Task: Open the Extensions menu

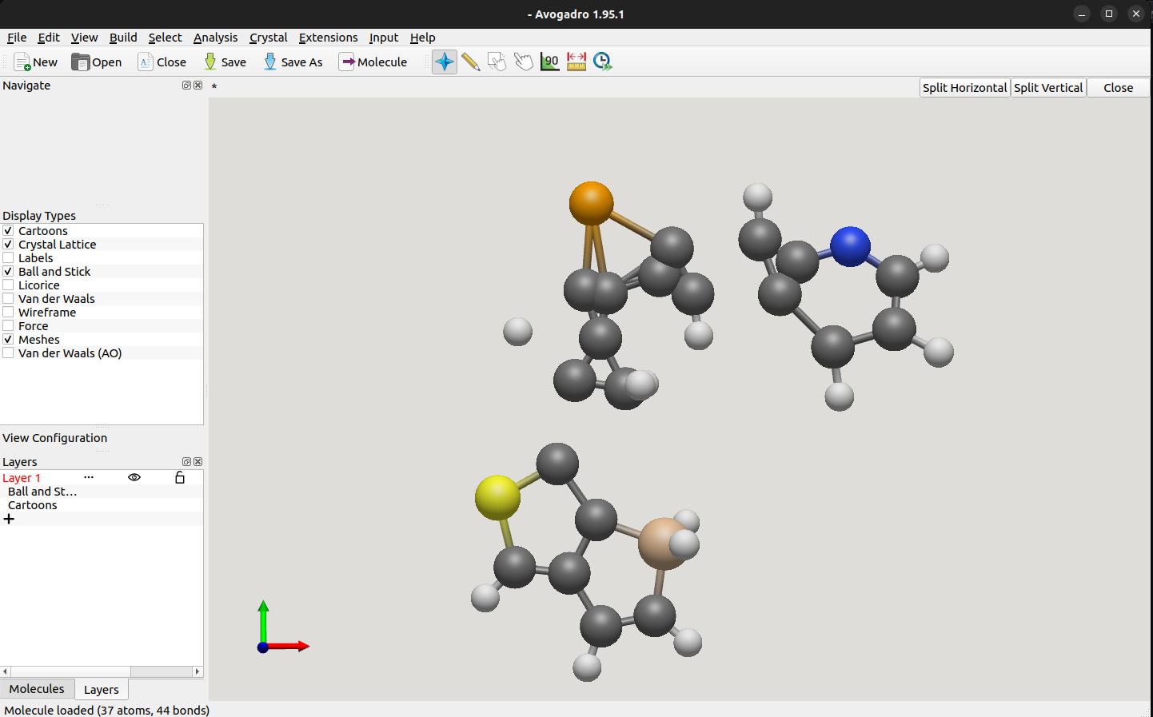Action: pos(328,38)
